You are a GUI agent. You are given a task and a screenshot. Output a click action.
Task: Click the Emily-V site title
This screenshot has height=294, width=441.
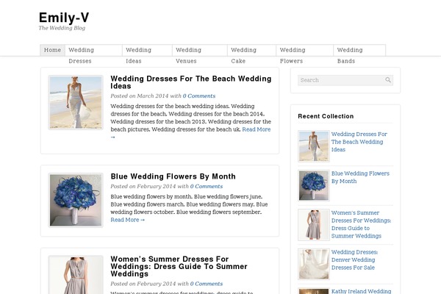click(x=64, y=18)
